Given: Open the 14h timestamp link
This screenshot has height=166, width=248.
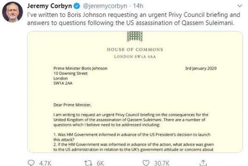Looking at the screenshot, I should point(138,6).
